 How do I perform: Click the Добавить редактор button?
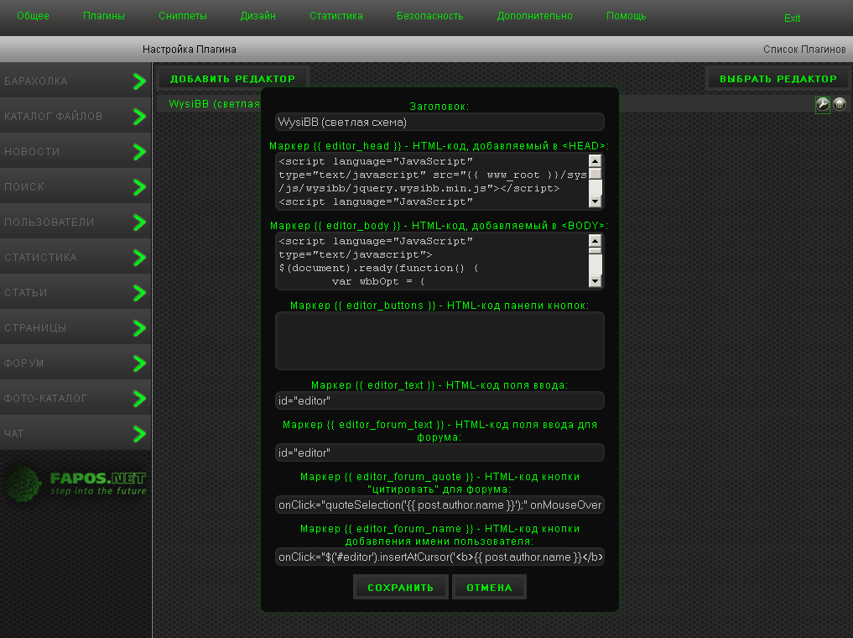pos(232,78)
